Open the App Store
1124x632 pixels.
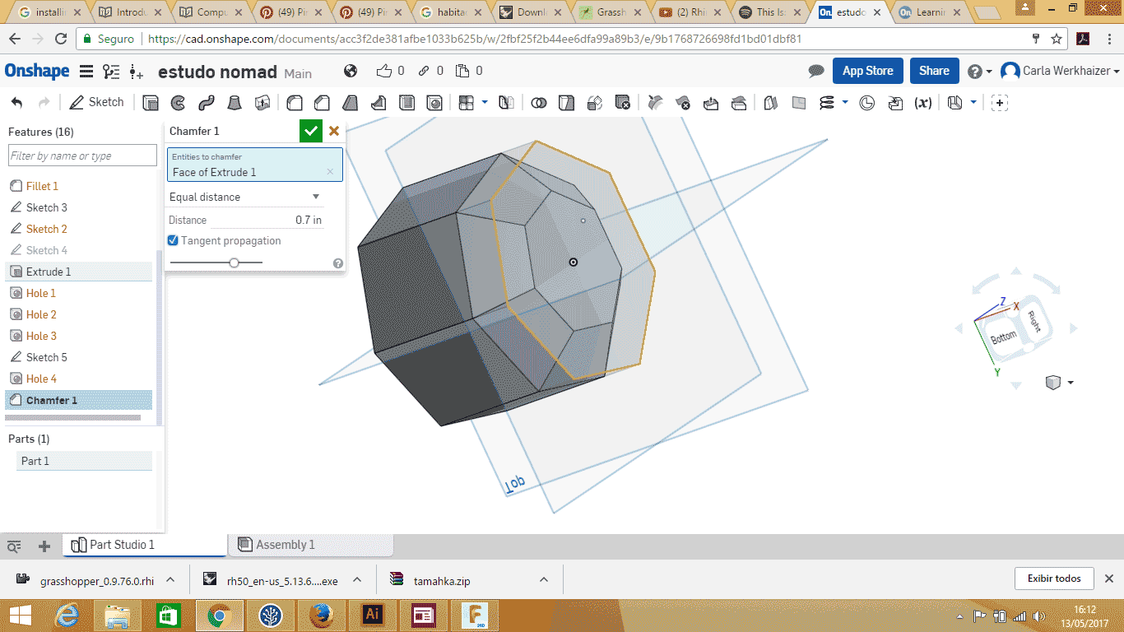(867, 71)
